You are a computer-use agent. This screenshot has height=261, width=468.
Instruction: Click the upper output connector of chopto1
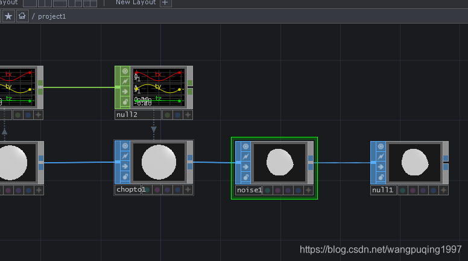pos(190,157)
